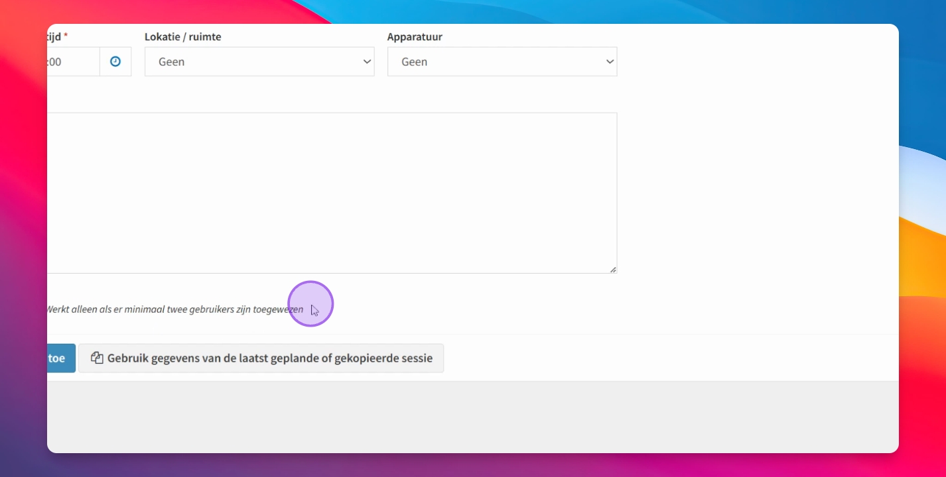
Task: Click the time input field ending in :00
Action: click(x=74, y=62)
